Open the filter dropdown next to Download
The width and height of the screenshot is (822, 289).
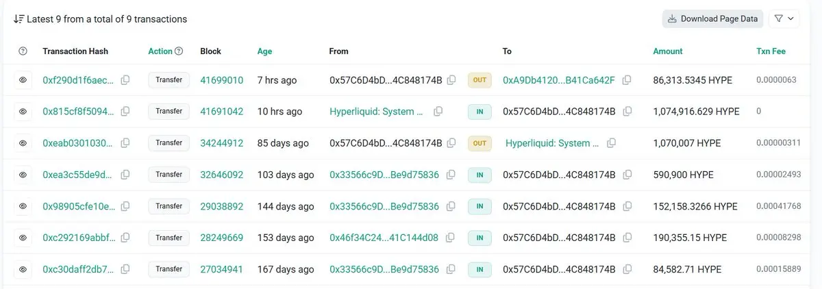[x=785, y=19]
